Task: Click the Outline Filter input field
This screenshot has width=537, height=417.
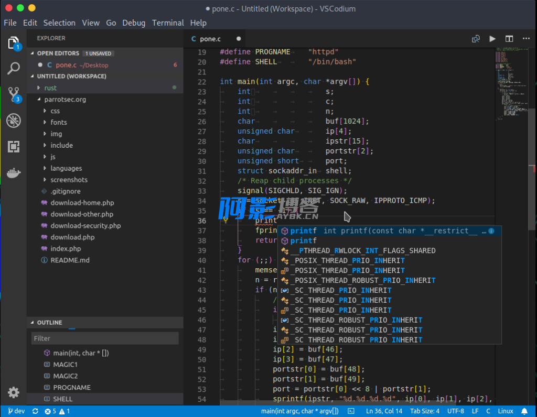Action: [x=105, y=338]
